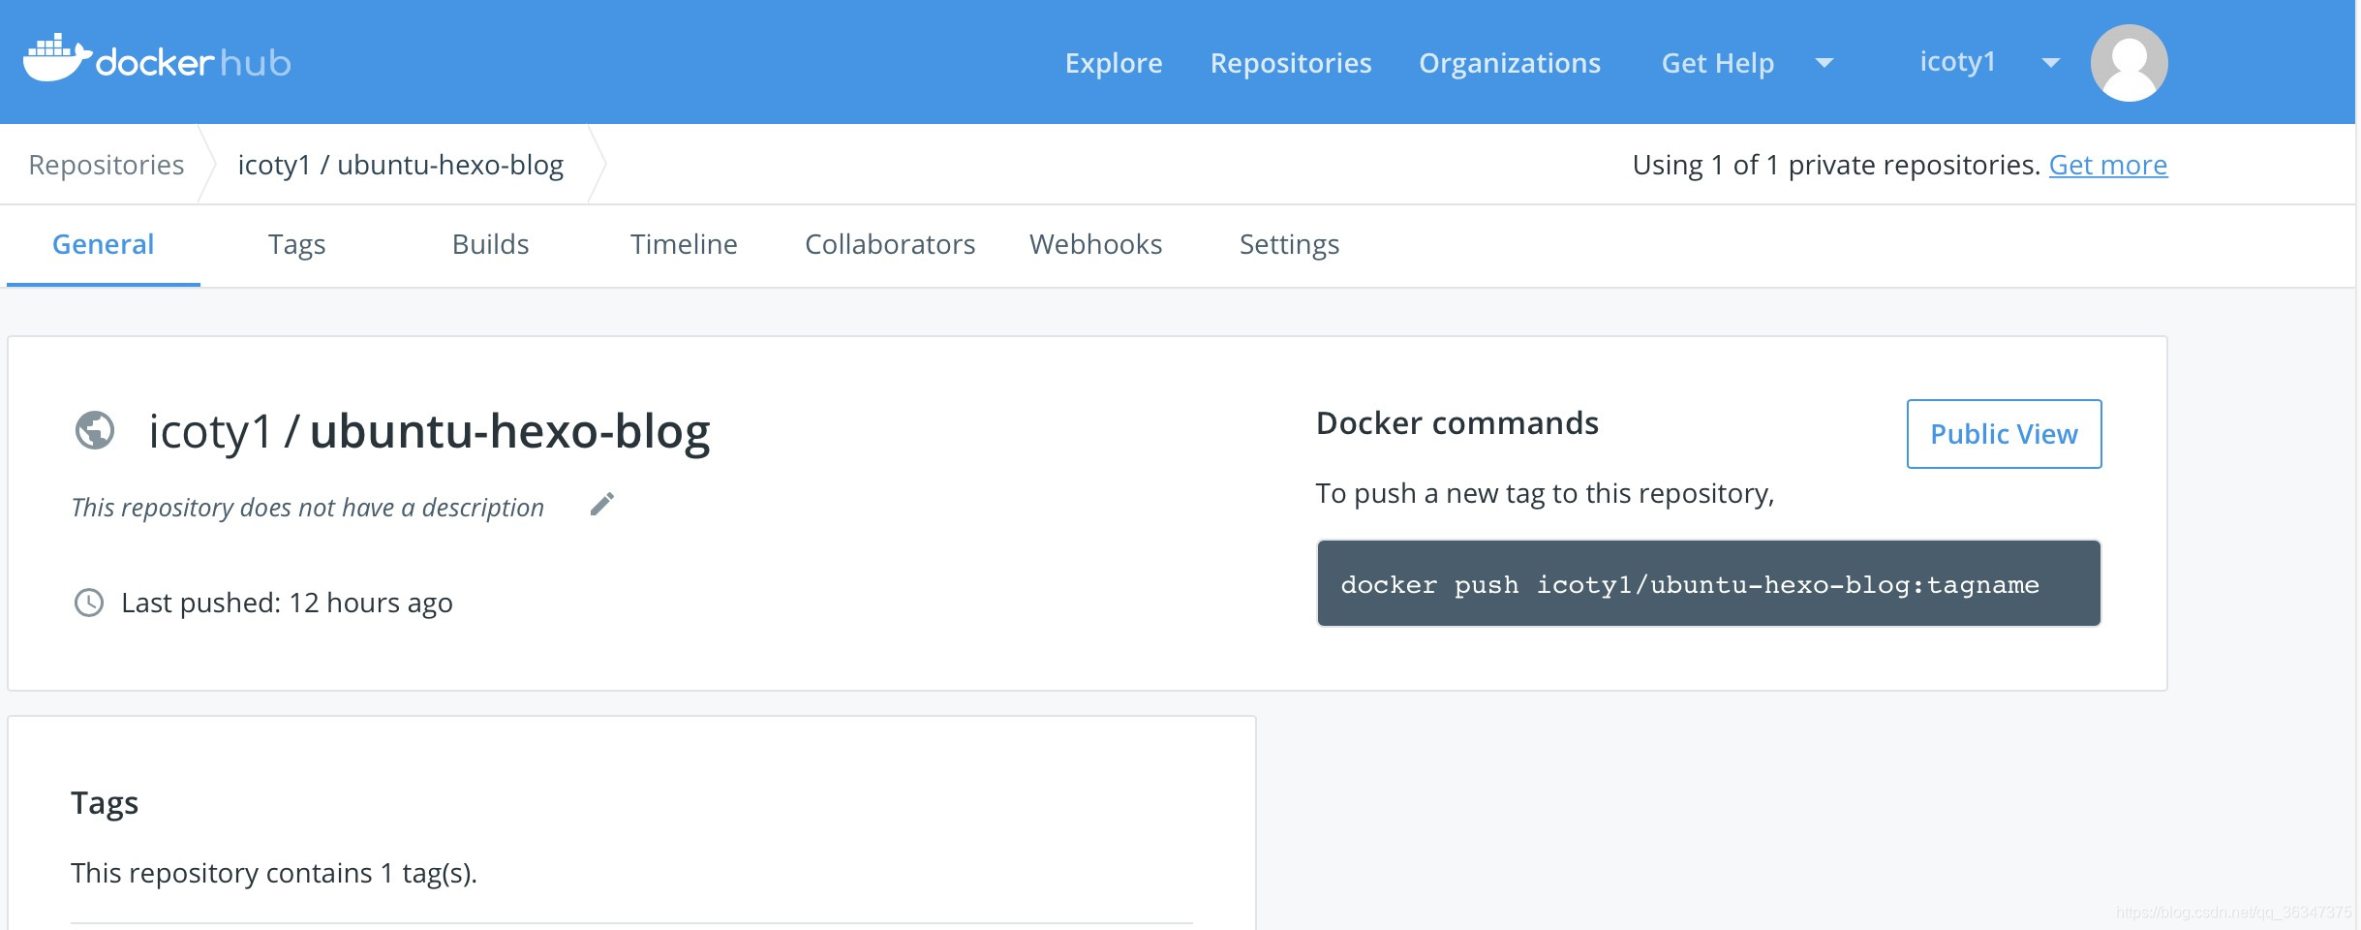The image size is (2361, 930).
Task: Click the icoty1 username in header
Action: [x=1957, y=62]
